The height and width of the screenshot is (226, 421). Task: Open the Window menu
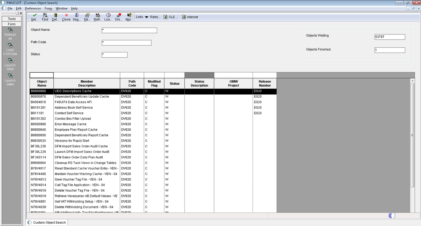62,8
